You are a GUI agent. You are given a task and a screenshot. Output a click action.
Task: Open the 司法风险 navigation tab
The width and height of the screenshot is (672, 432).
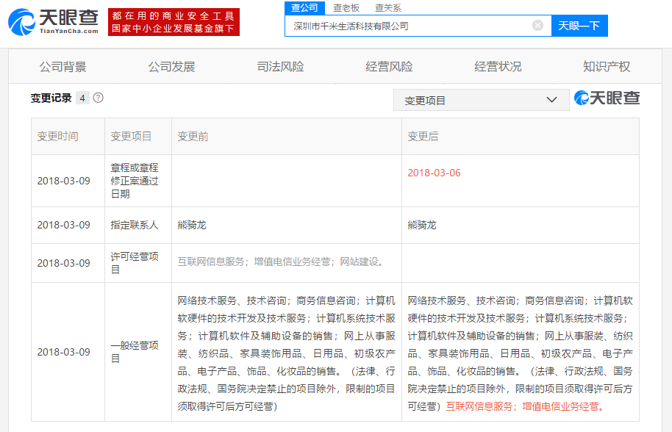[280, 67]
